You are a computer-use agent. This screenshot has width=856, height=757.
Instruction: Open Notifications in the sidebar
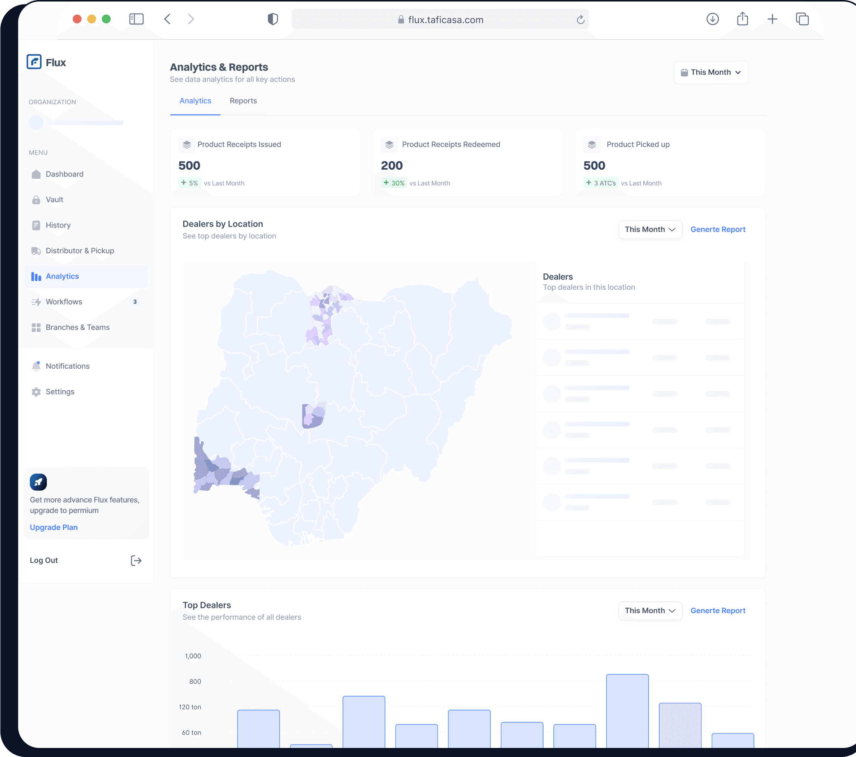click(x=86, y=366)
